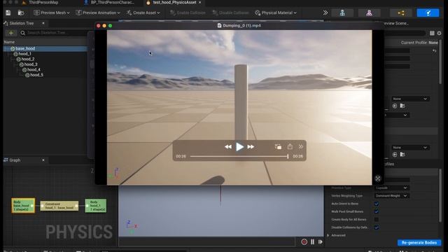Click fast forward in the video player
Viewport: 448px width, 252px height.
tap(251, 147)
